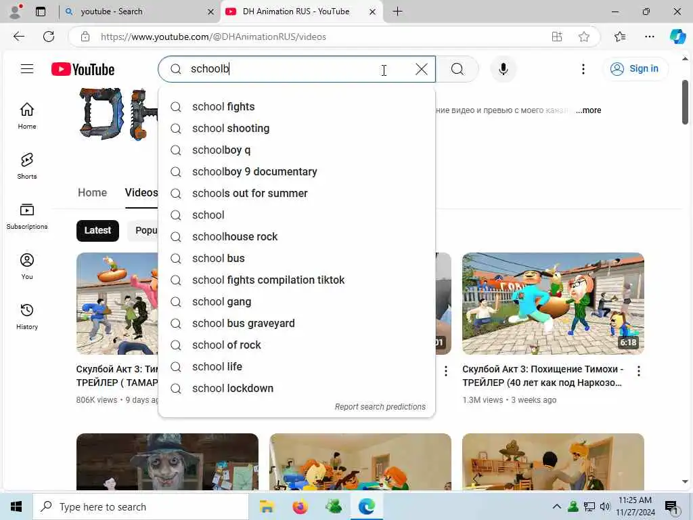Click in the YouTube search input field
Screen dimensions: 693x520
tap(296, 69)
